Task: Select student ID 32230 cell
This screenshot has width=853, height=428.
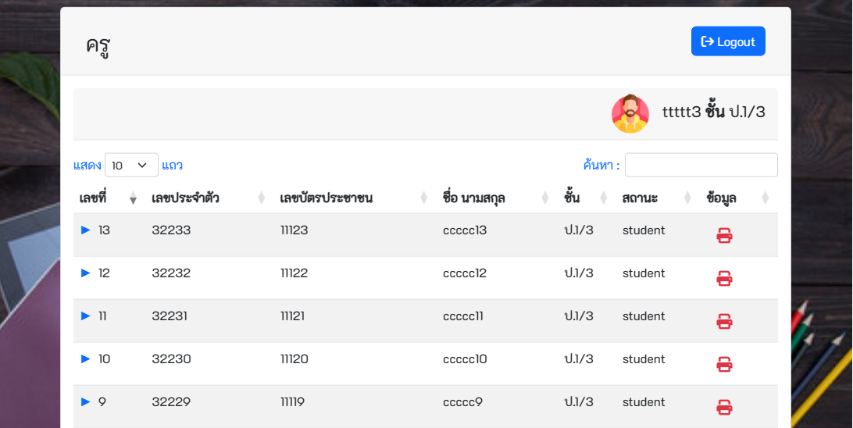Action: click(x=171, y=359)
